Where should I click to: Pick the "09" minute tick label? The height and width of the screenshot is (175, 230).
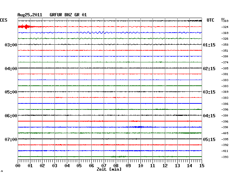[128, 166]
